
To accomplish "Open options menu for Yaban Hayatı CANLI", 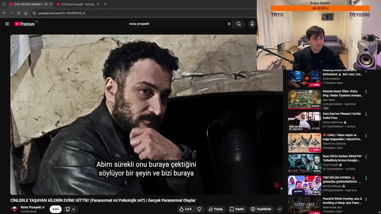I will [x=366, y=136].
